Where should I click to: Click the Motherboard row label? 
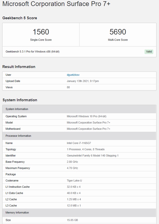[x=13, y=129]
